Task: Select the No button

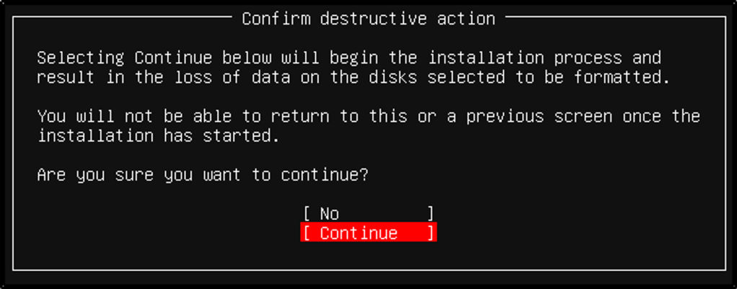Action: 368,214
